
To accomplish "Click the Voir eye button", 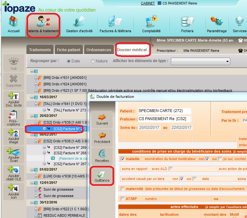I will [x=14, y=63].
